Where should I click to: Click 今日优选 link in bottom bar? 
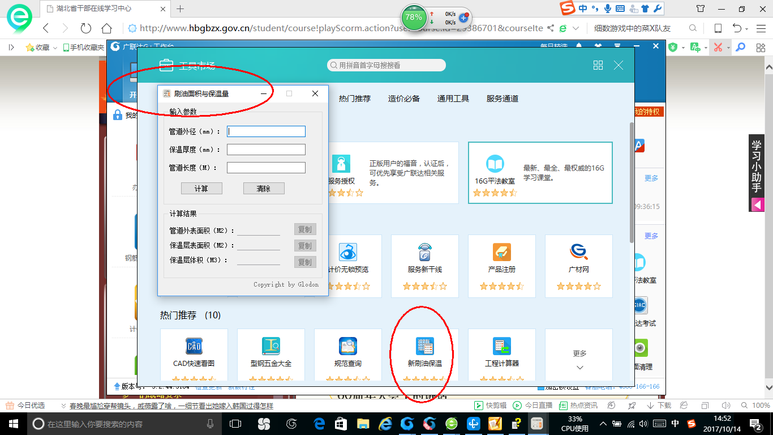pos(25,406)
